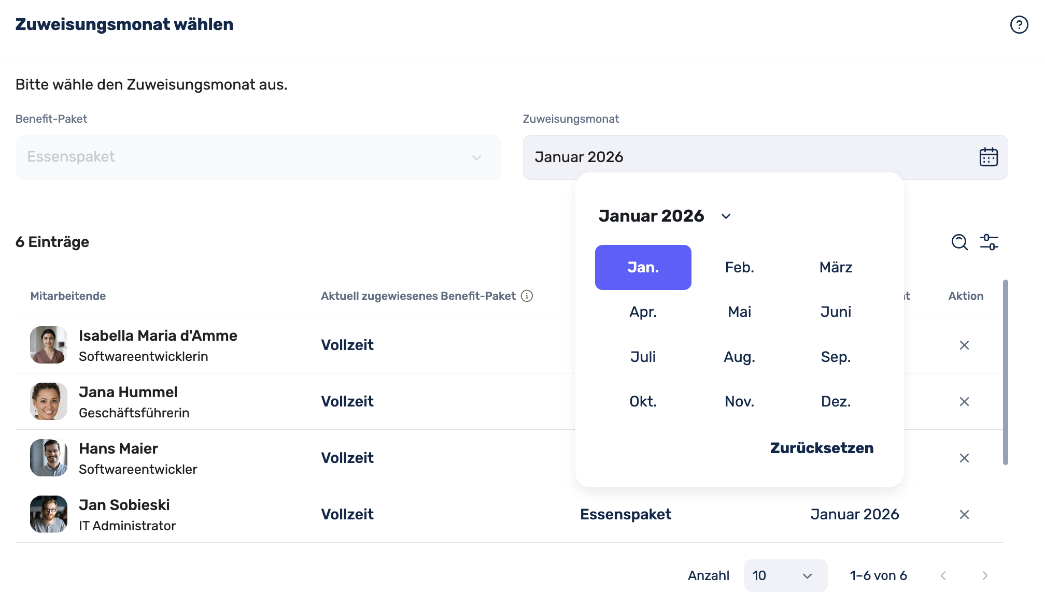This screenshot has width=1045, height=610.
Task: Click the calendar icon in Zuweisungsmonat field
Action: click(x=988, y=157)
